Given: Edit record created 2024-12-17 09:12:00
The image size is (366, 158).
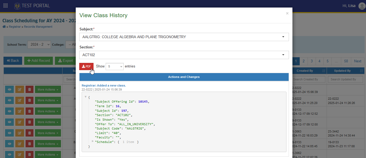Looking at the screenshot, I should click(19, 122).
